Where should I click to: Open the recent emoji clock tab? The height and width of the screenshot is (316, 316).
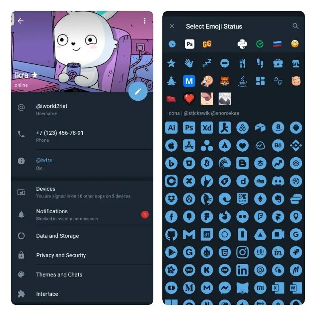[x=172, y=44]
